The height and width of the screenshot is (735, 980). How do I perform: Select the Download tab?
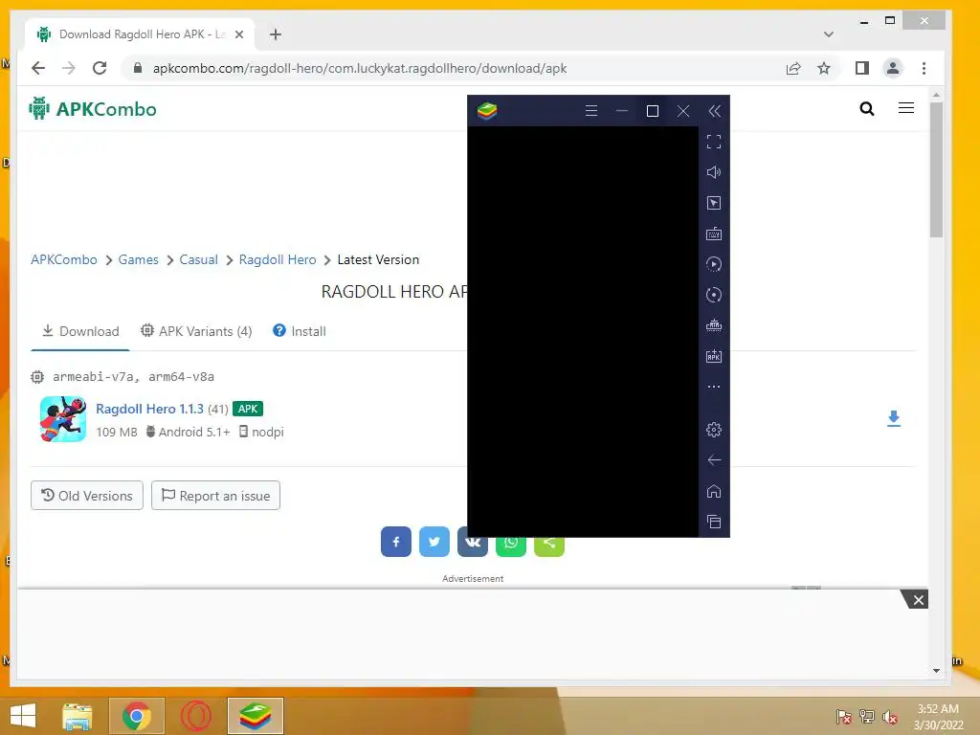(x=80, y=331)
